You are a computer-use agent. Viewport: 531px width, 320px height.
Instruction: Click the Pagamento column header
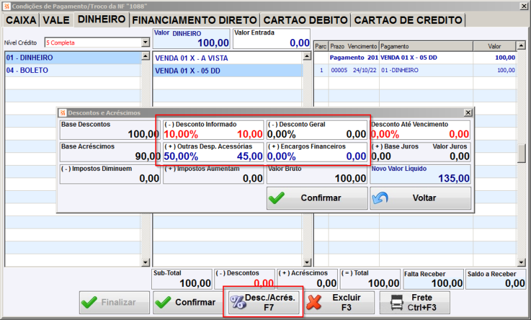[425, 46]
